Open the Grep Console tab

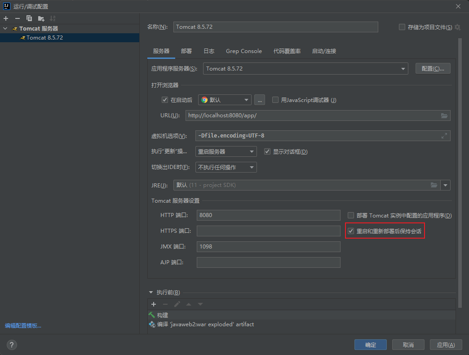244,51
